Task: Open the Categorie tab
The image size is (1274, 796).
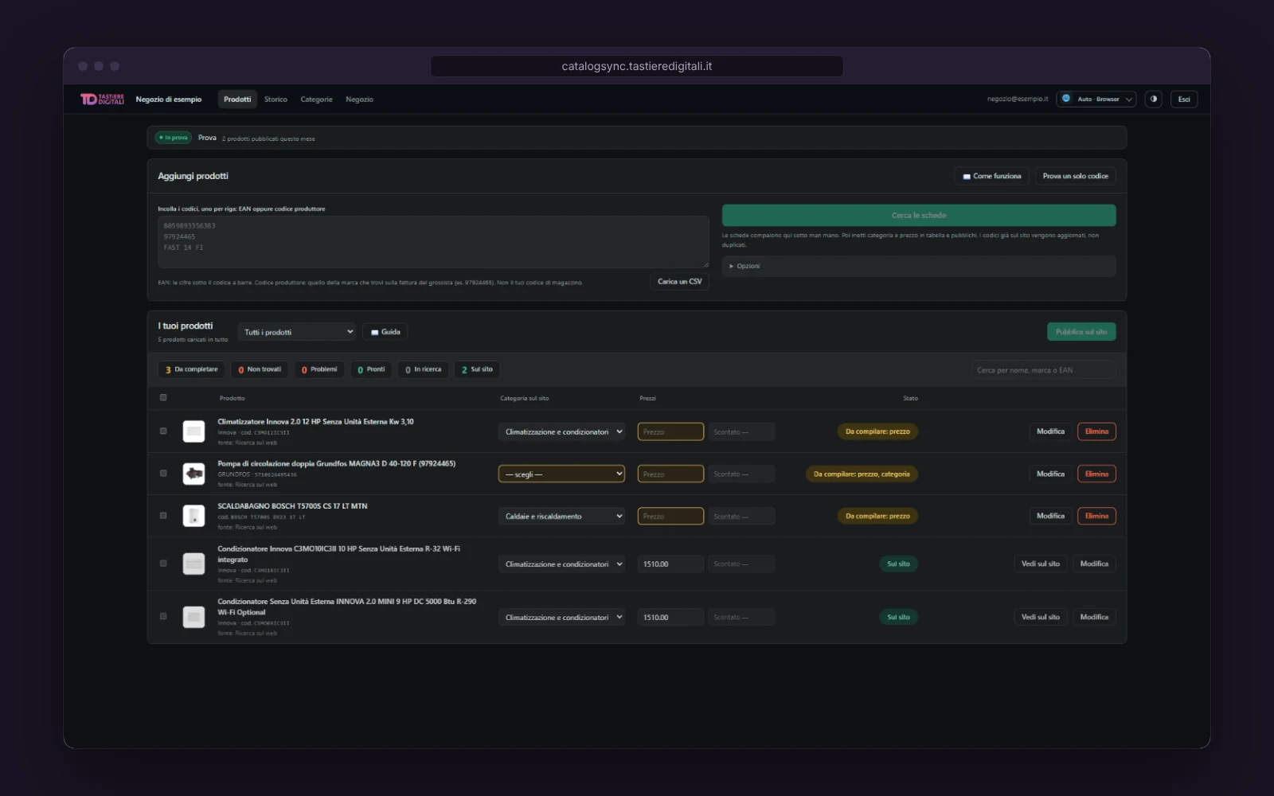Action: 316,99
